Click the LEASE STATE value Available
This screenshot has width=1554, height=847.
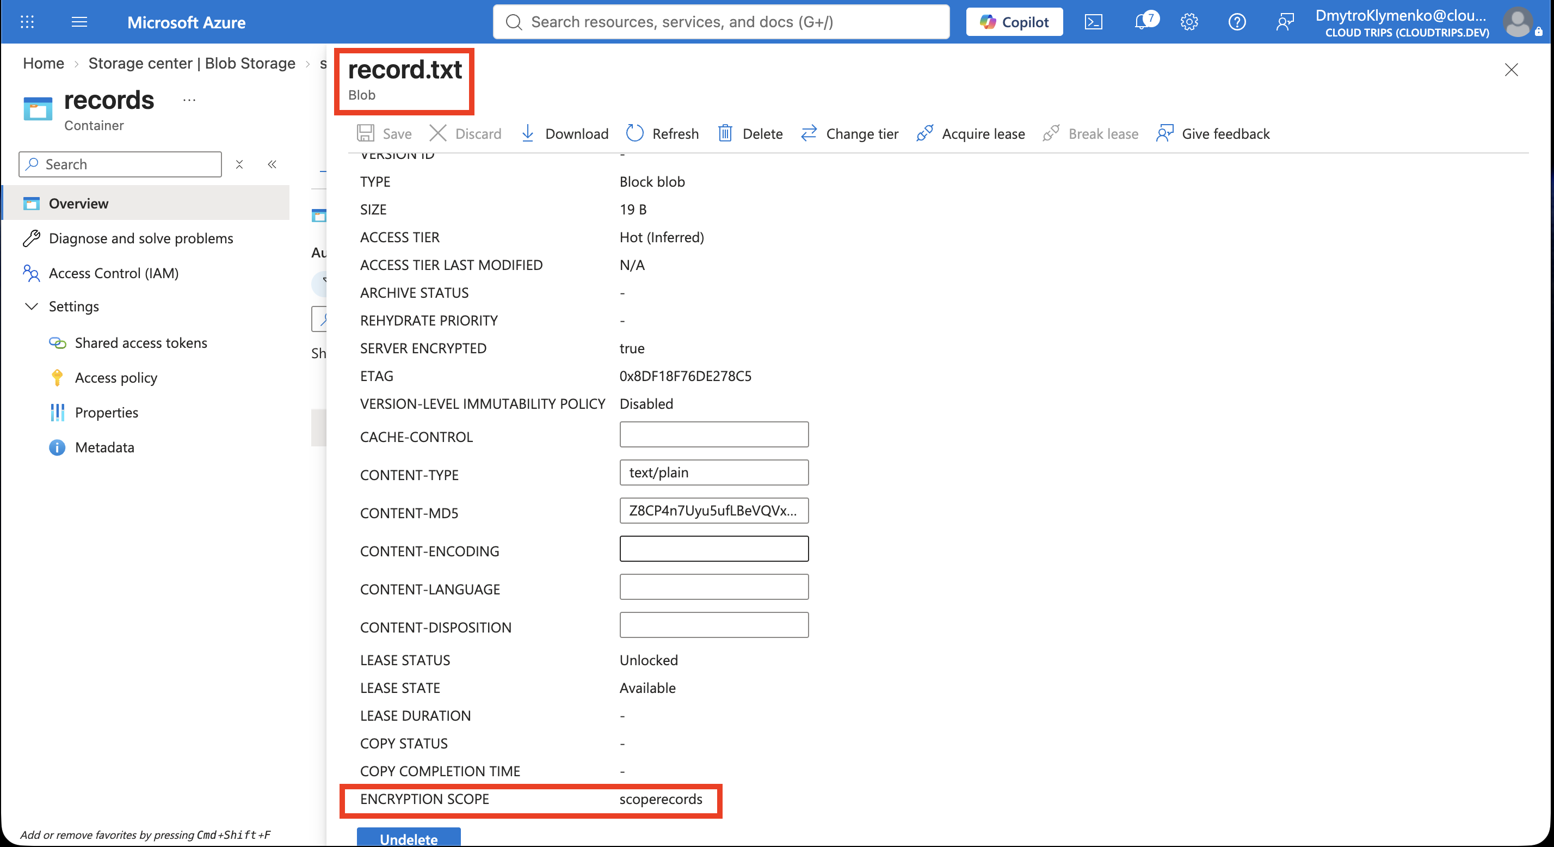647,688
